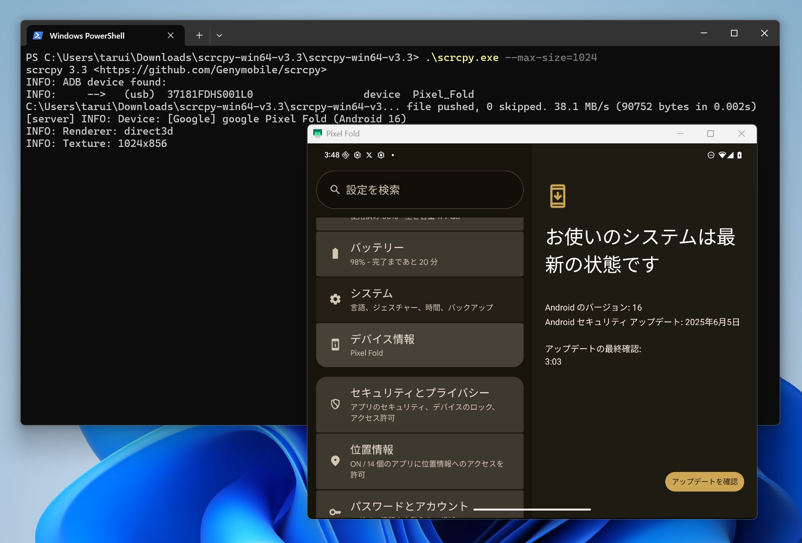802x543 pixels.
Task: Open the tab dropdown chevron in Windows Terminal
Action: 219,35
